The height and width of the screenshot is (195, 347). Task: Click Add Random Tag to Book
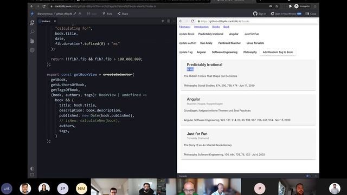click(x=278, y=52)
